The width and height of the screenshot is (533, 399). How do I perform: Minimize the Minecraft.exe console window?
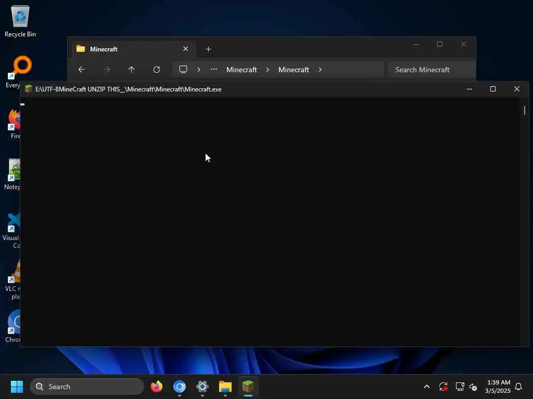[469, 89]
